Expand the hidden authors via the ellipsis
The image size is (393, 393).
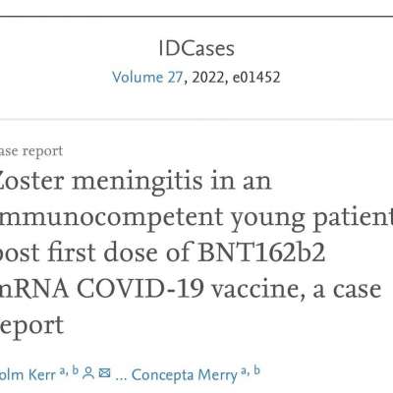pos(121,376)
